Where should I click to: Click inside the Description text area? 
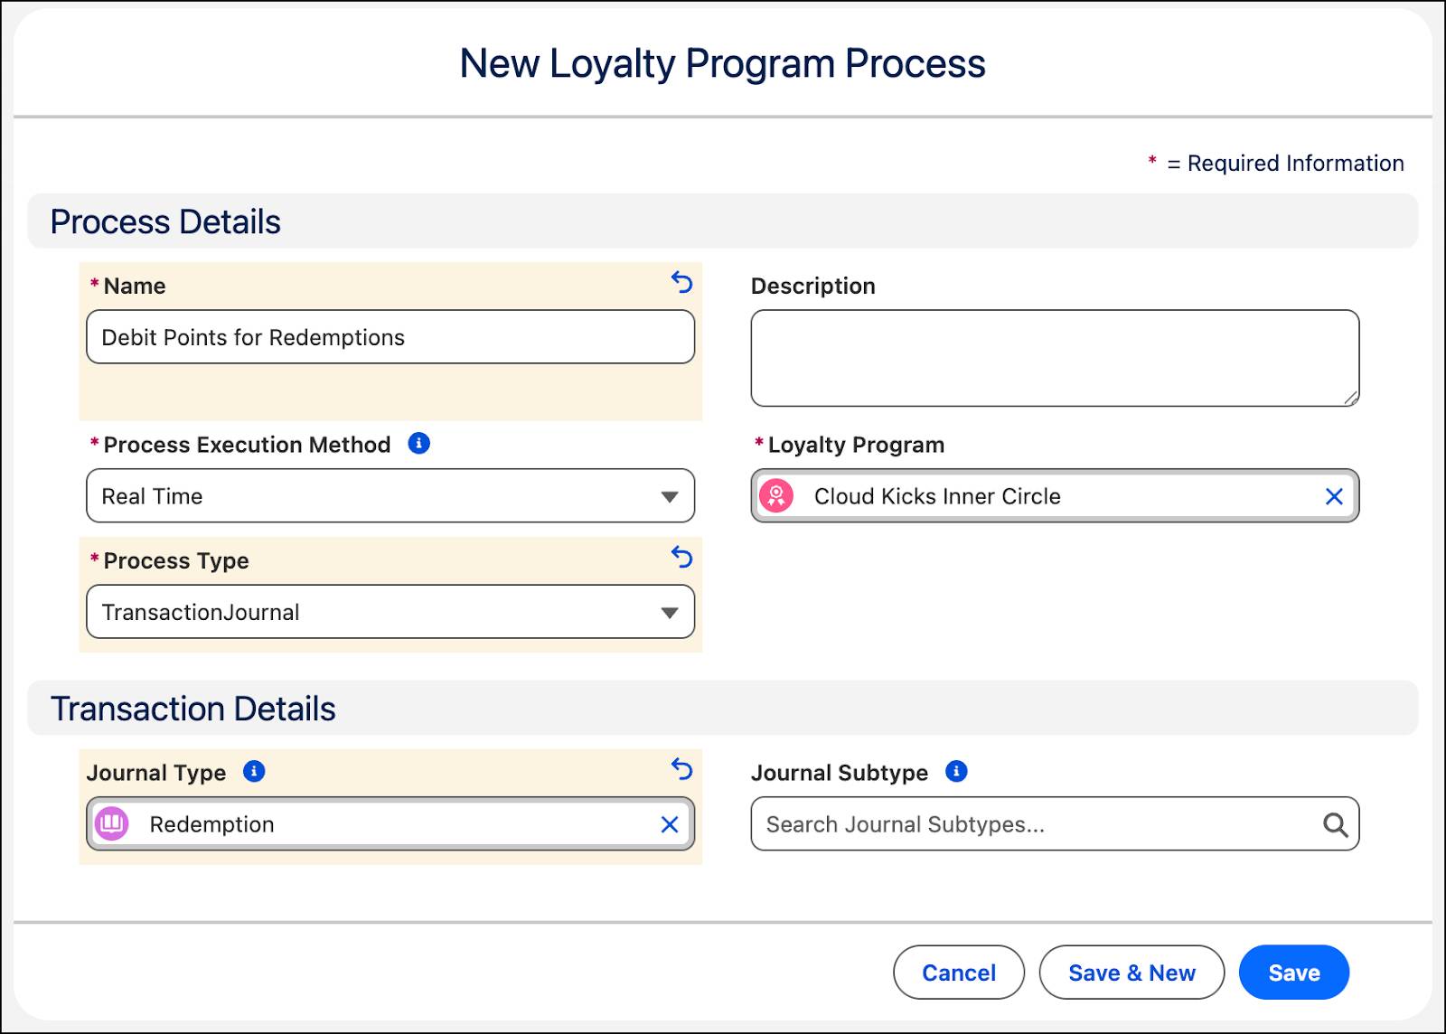(1053, 356)
